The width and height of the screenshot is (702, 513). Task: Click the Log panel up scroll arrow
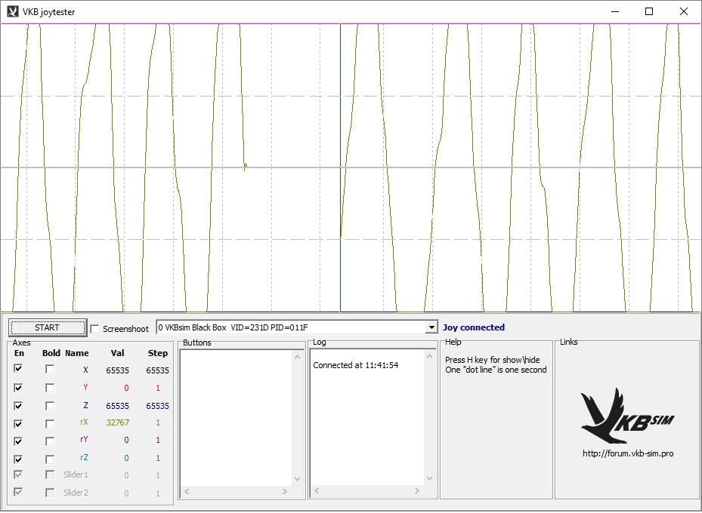click(429, 356)
